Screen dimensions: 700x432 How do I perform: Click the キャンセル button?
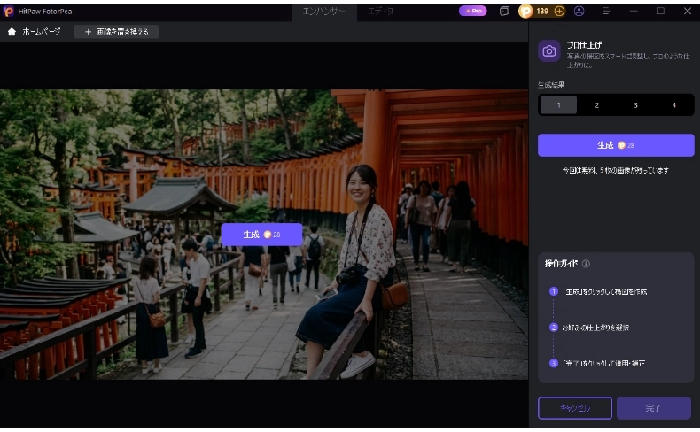[x=575, y=408]
